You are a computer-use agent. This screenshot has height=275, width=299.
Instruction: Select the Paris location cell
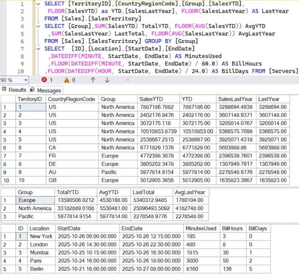coord(41,261)
